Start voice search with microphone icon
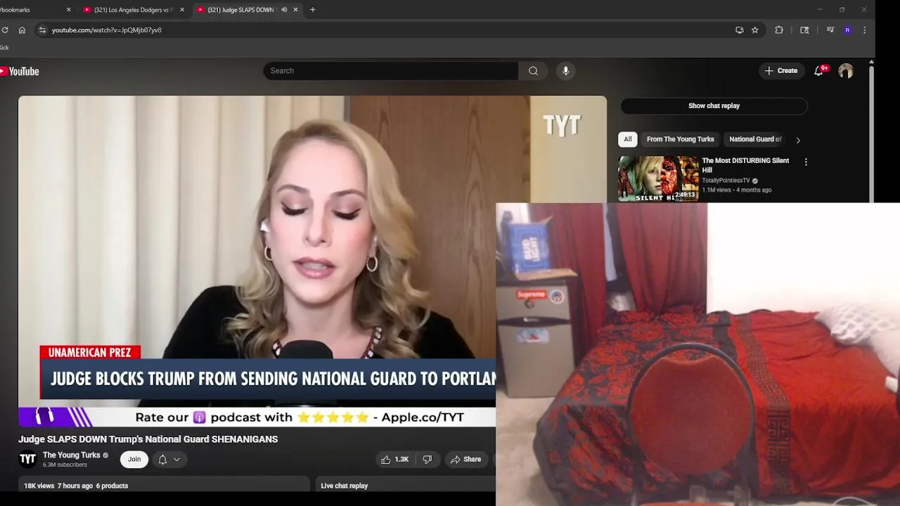Image resolution: width=900 pixels, height=506 pixels. (565, 71)
